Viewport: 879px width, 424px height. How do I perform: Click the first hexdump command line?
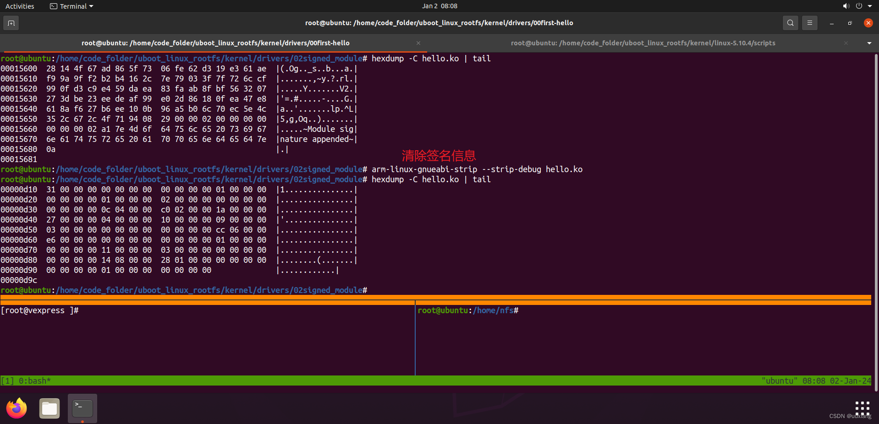click(x=246, y=59)
